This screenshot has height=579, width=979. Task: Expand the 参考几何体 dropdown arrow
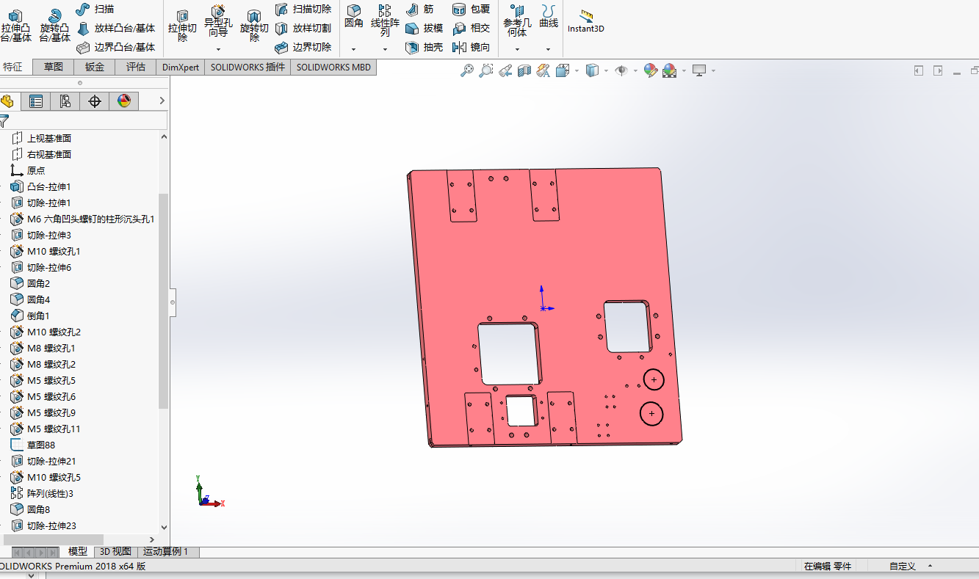pos(517,49)
